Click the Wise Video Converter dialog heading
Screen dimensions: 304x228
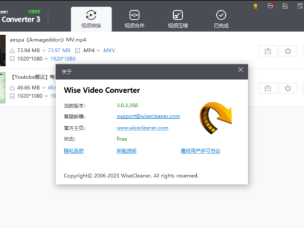click(102, 90)
